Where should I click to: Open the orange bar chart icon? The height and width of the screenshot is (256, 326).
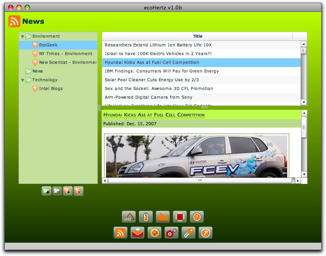pos(163,217)
